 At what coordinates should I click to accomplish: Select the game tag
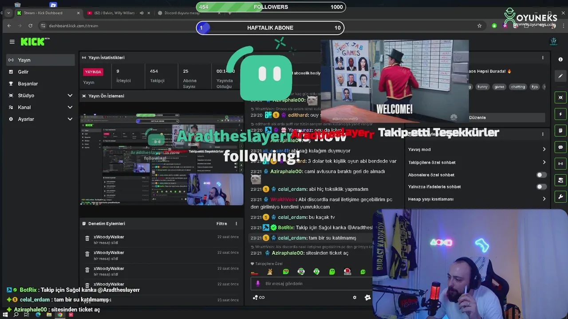tap(499, 87)
